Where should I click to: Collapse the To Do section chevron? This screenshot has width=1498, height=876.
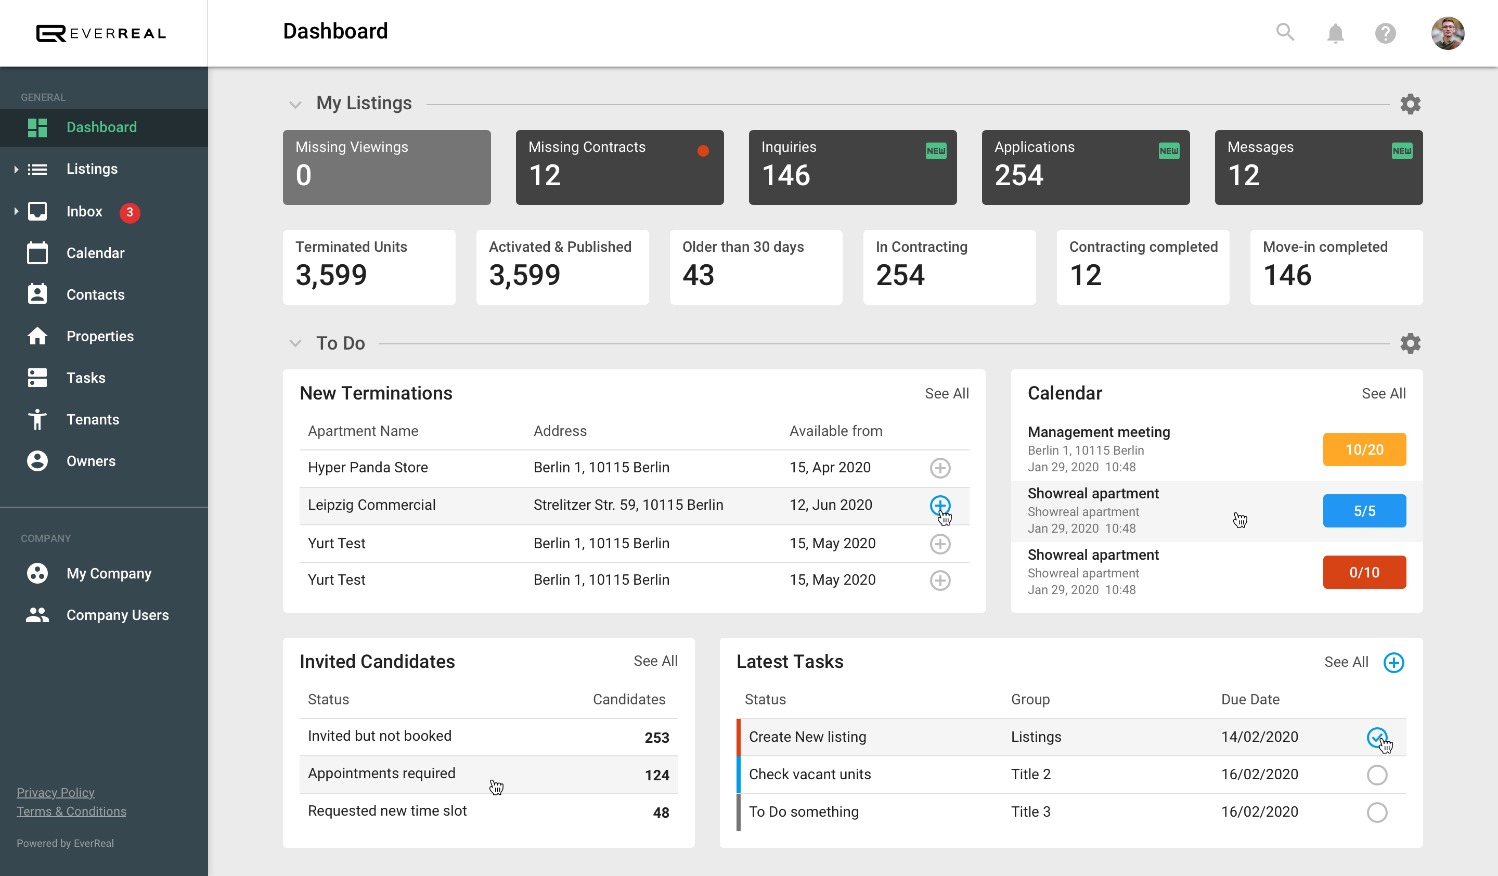coord(295,343)
